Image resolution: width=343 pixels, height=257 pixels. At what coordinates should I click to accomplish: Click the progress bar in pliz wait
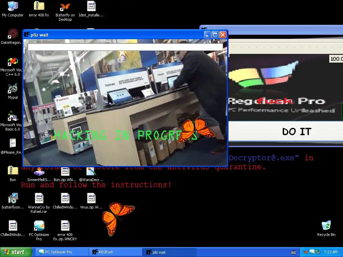pos(125,47)
